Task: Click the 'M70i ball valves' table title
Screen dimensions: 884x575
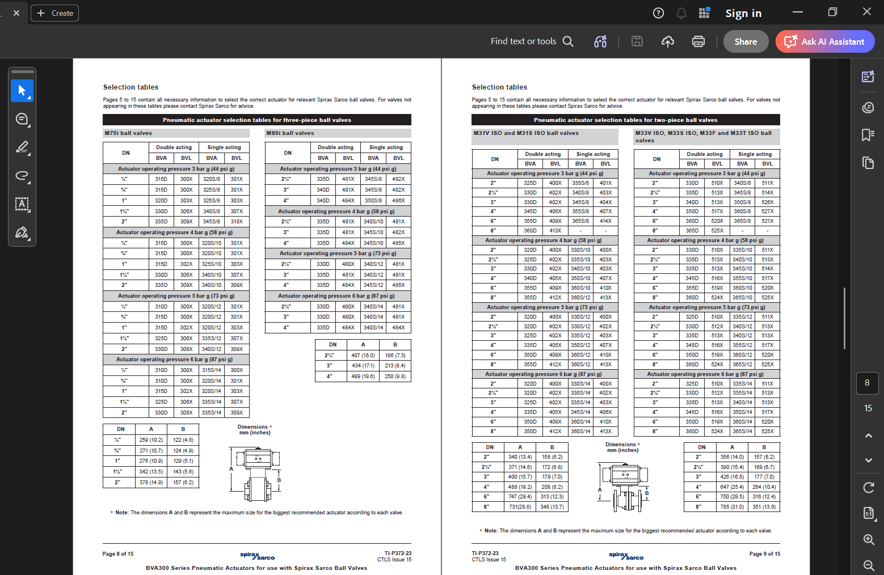Action: click(x=128, y=133)
